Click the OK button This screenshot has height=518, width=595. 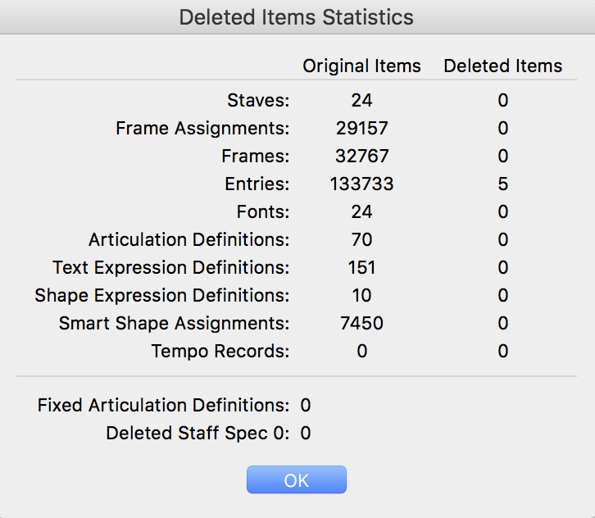(297, 479)
